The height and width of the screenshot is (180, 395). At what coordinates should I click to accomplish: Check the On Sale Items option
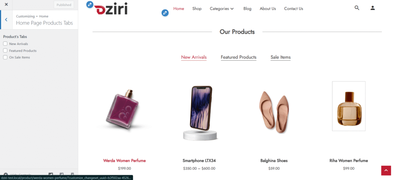[5, 57]
